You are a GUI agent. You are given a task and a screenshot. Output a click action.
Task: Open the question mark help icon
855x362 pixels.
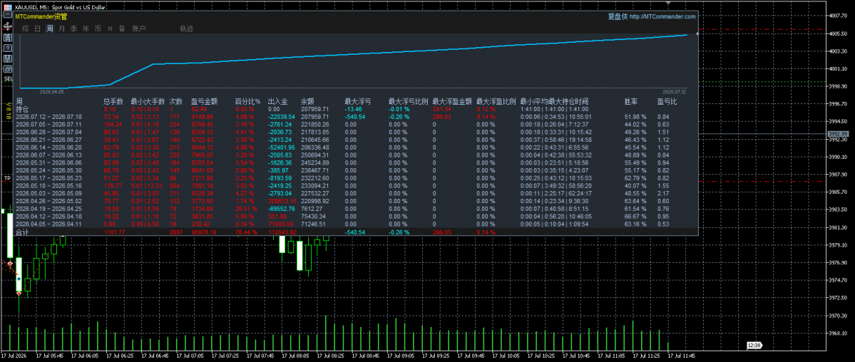[x=8, y=48]
